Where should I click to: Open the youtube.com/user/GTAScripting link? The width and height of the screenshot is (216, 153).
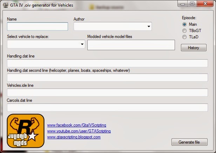79,131
